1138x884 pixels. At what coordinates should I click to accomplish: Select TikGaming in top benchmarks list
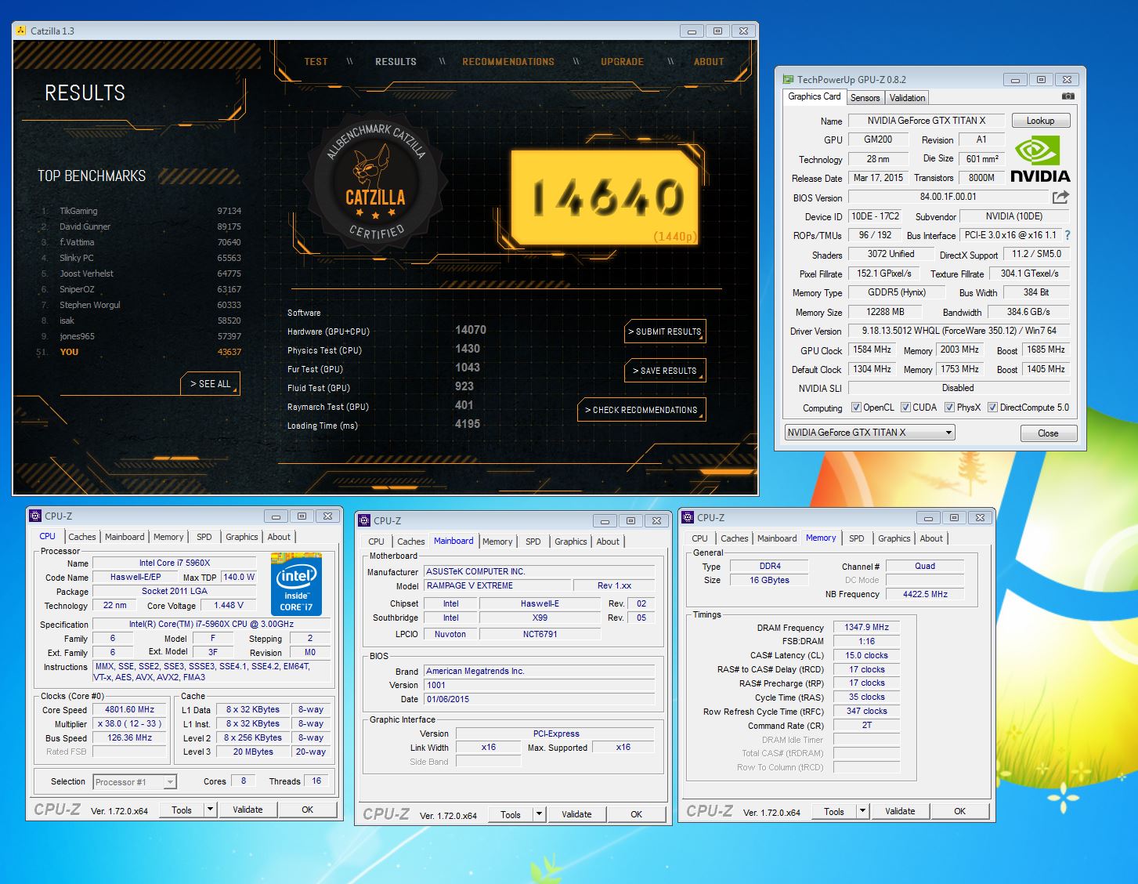pos(141,211)
